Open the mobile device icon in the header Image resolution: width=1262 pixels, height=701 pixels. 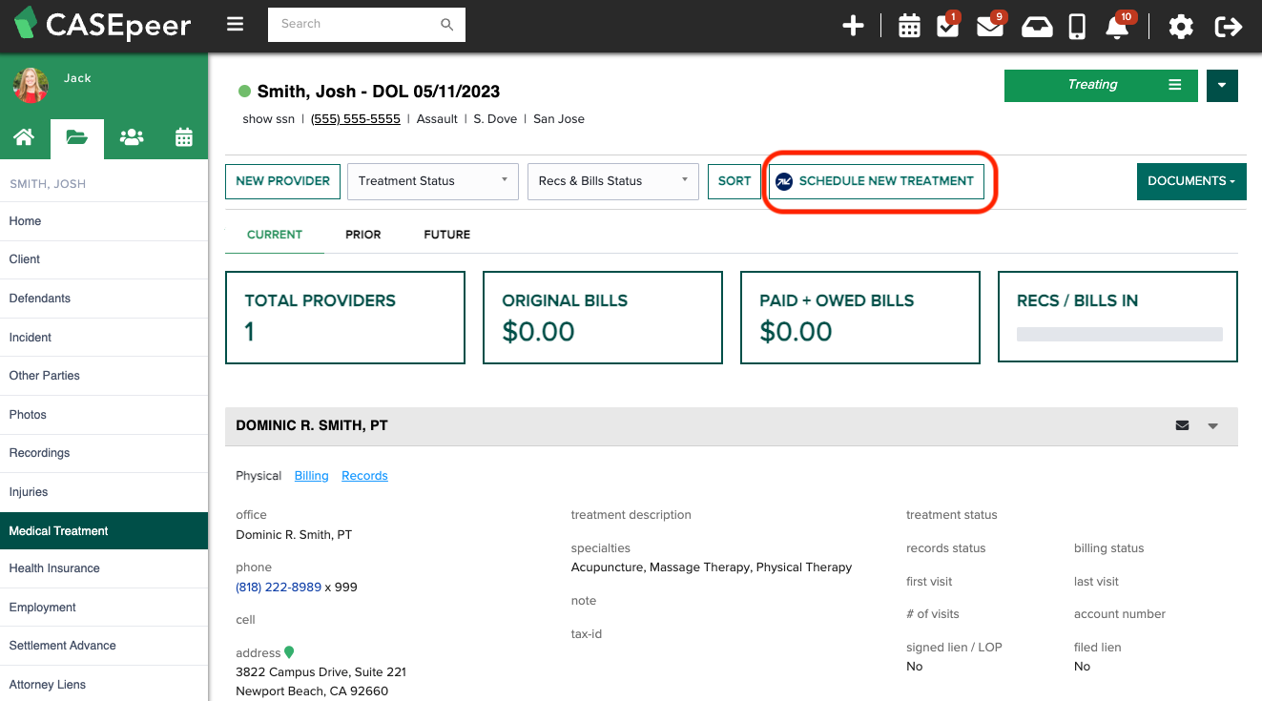1077,25
